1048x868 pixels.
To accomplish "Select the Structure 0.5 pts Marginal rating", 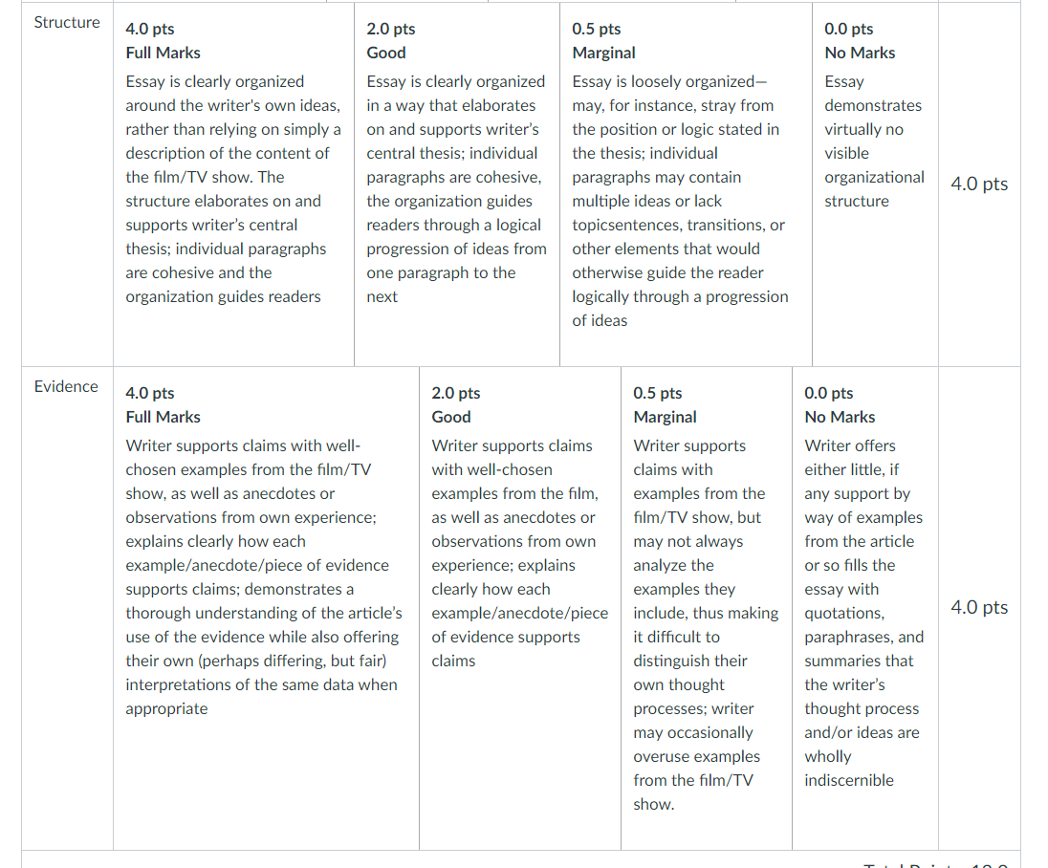I will click(x=686, y=184).
